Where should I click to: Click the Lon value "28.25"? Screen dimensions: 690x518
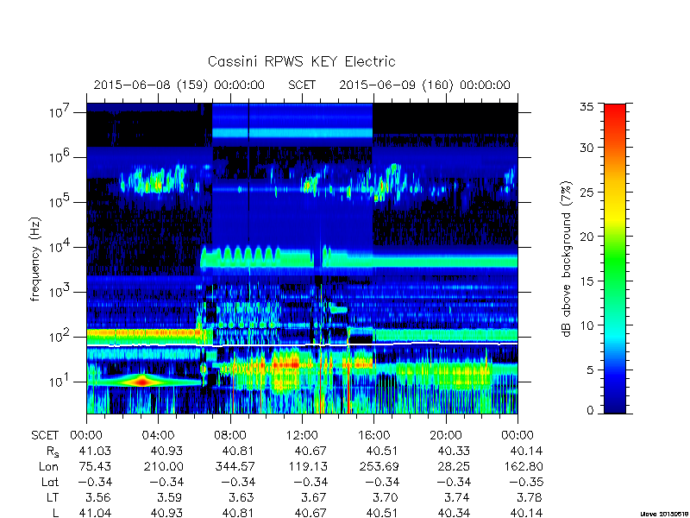[x=454, y=466]
